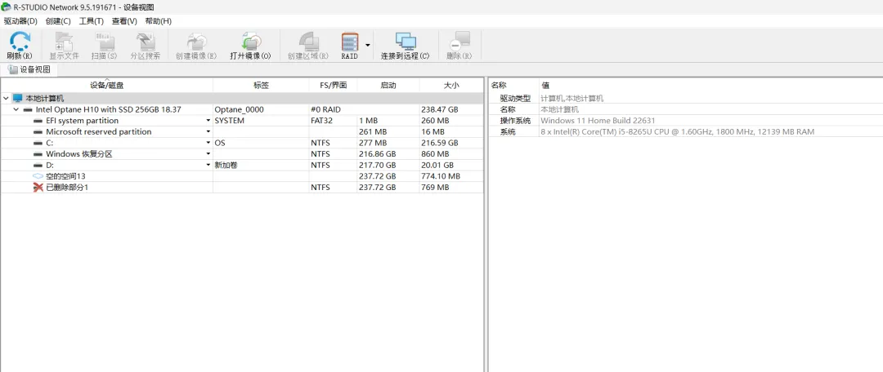
Task: Click the 创建区域(R) toolbar icon
Action: coord(308,42)
